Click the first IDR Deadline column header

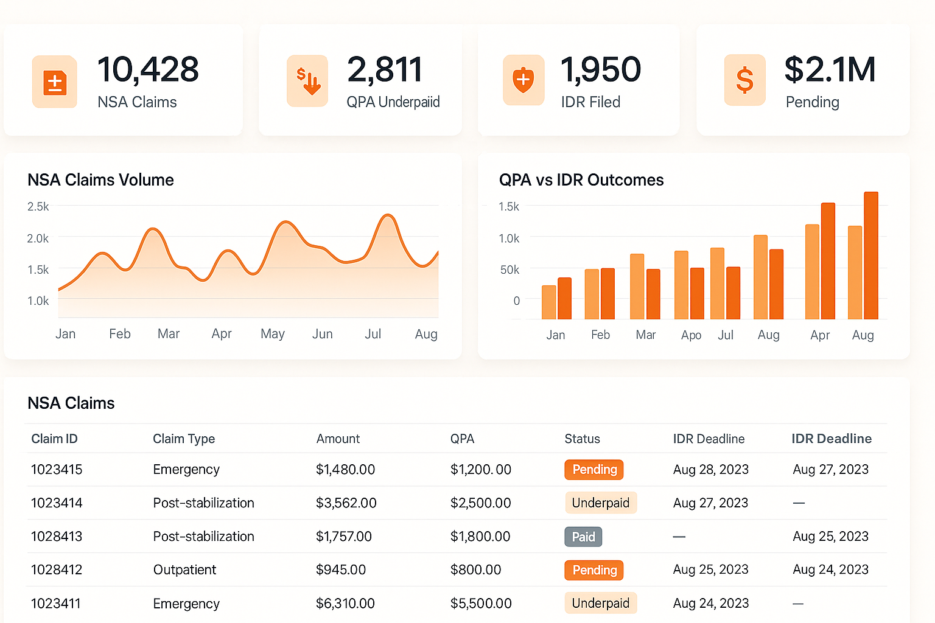coord(709,439)
